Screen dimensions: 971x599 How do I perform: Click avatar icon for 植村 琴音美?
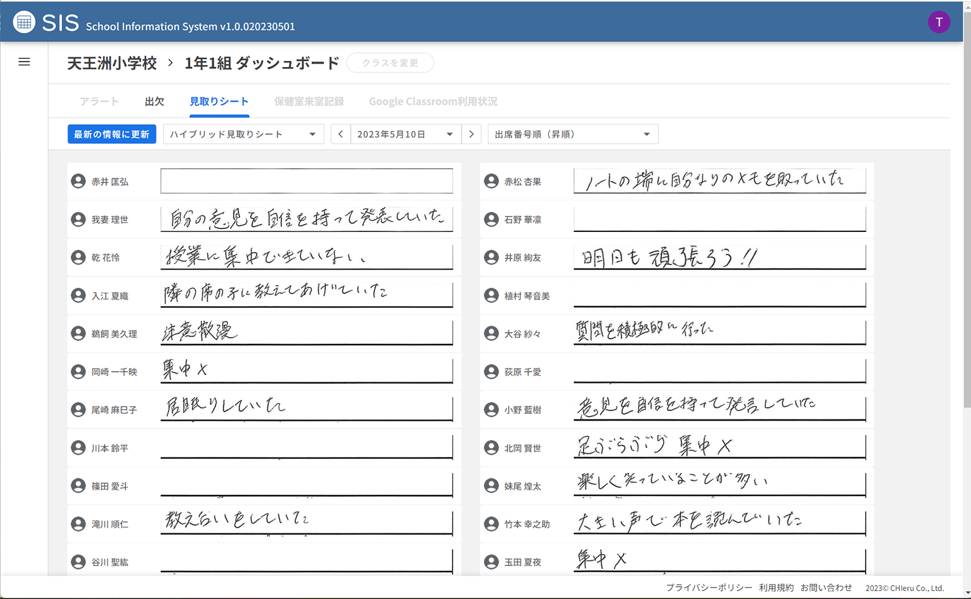point(492,296)
